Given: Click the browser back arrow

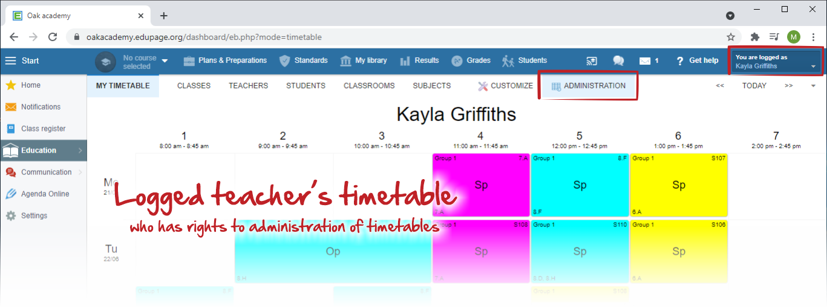Looking at the screenshot, I should pos(14,37).
